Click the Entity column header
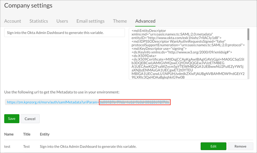Screen dimensions: 257x153 point(45,134)
